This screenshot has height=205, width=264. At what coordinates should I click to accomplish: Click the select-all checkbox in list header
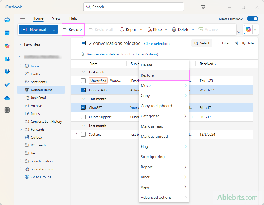tap(83, 43)
